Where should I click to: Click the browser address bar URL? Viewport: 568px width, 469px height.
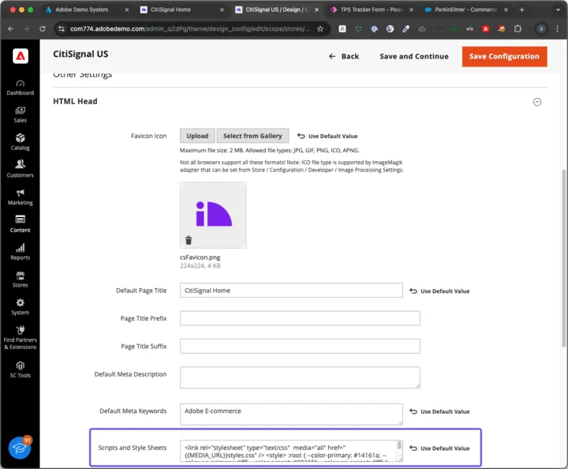[x=189, y=28]
